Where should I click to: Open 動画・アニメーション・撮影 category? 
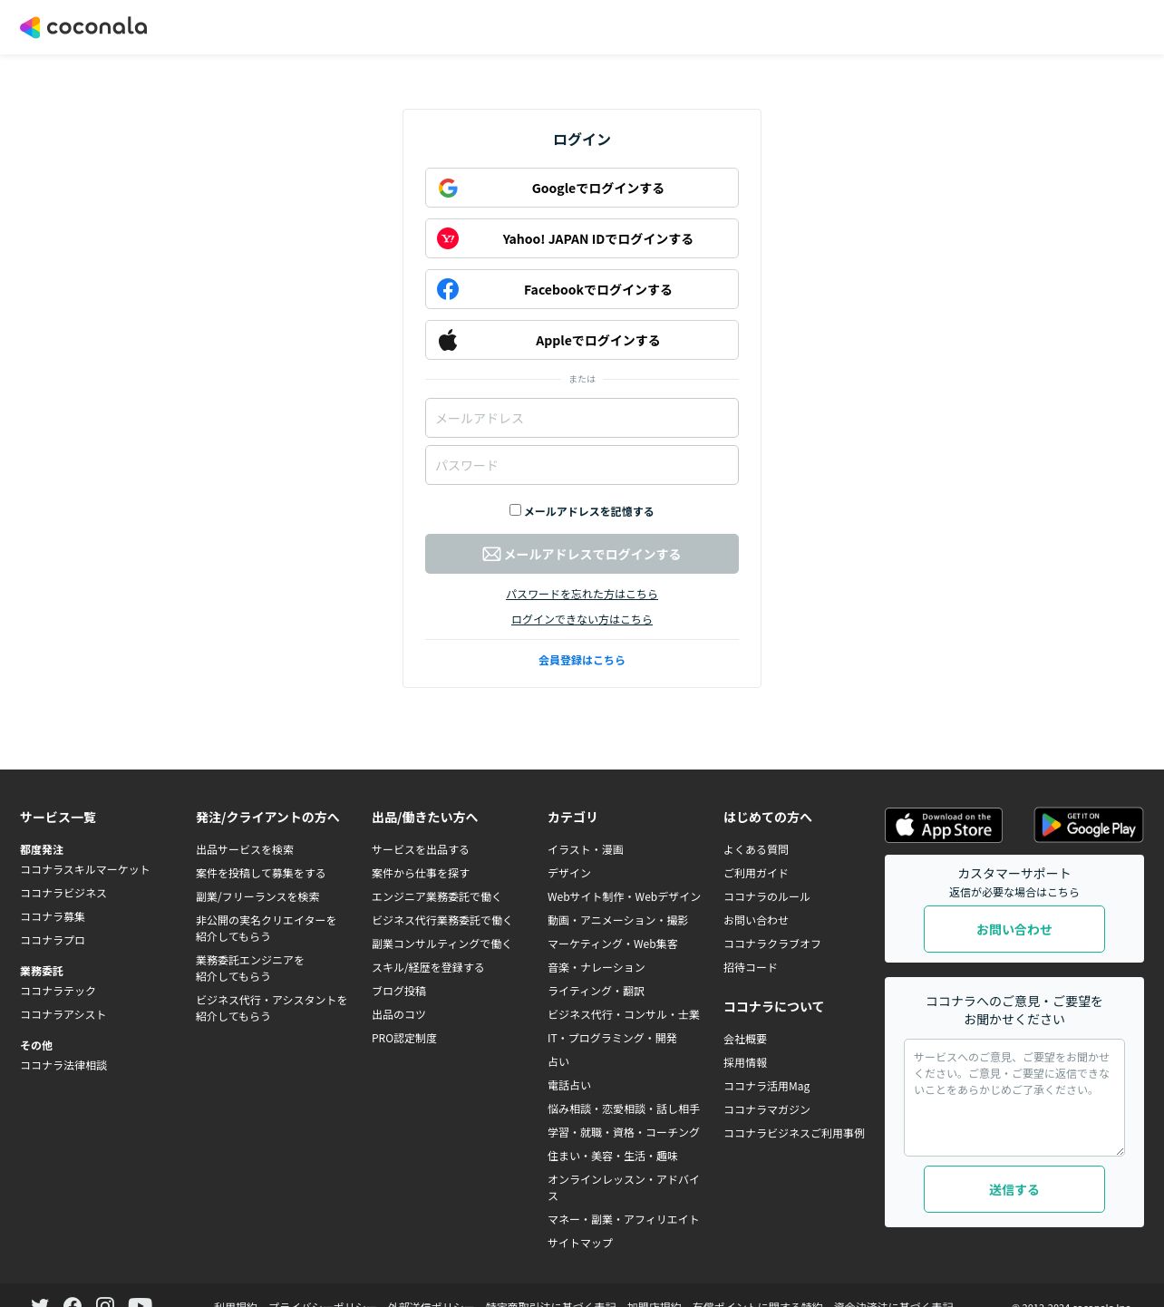point(618,921)
